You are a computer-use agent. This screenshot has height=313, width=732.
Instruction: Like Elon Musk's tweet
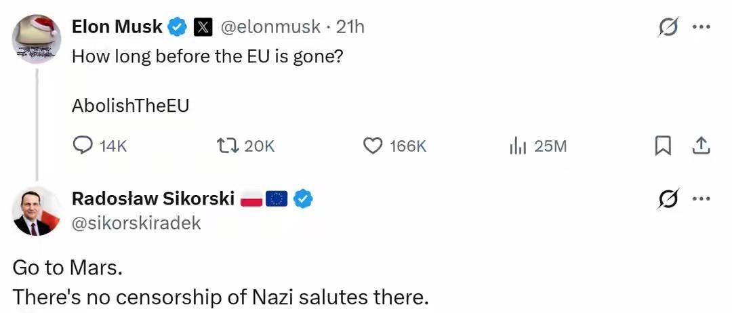[373, 146]
